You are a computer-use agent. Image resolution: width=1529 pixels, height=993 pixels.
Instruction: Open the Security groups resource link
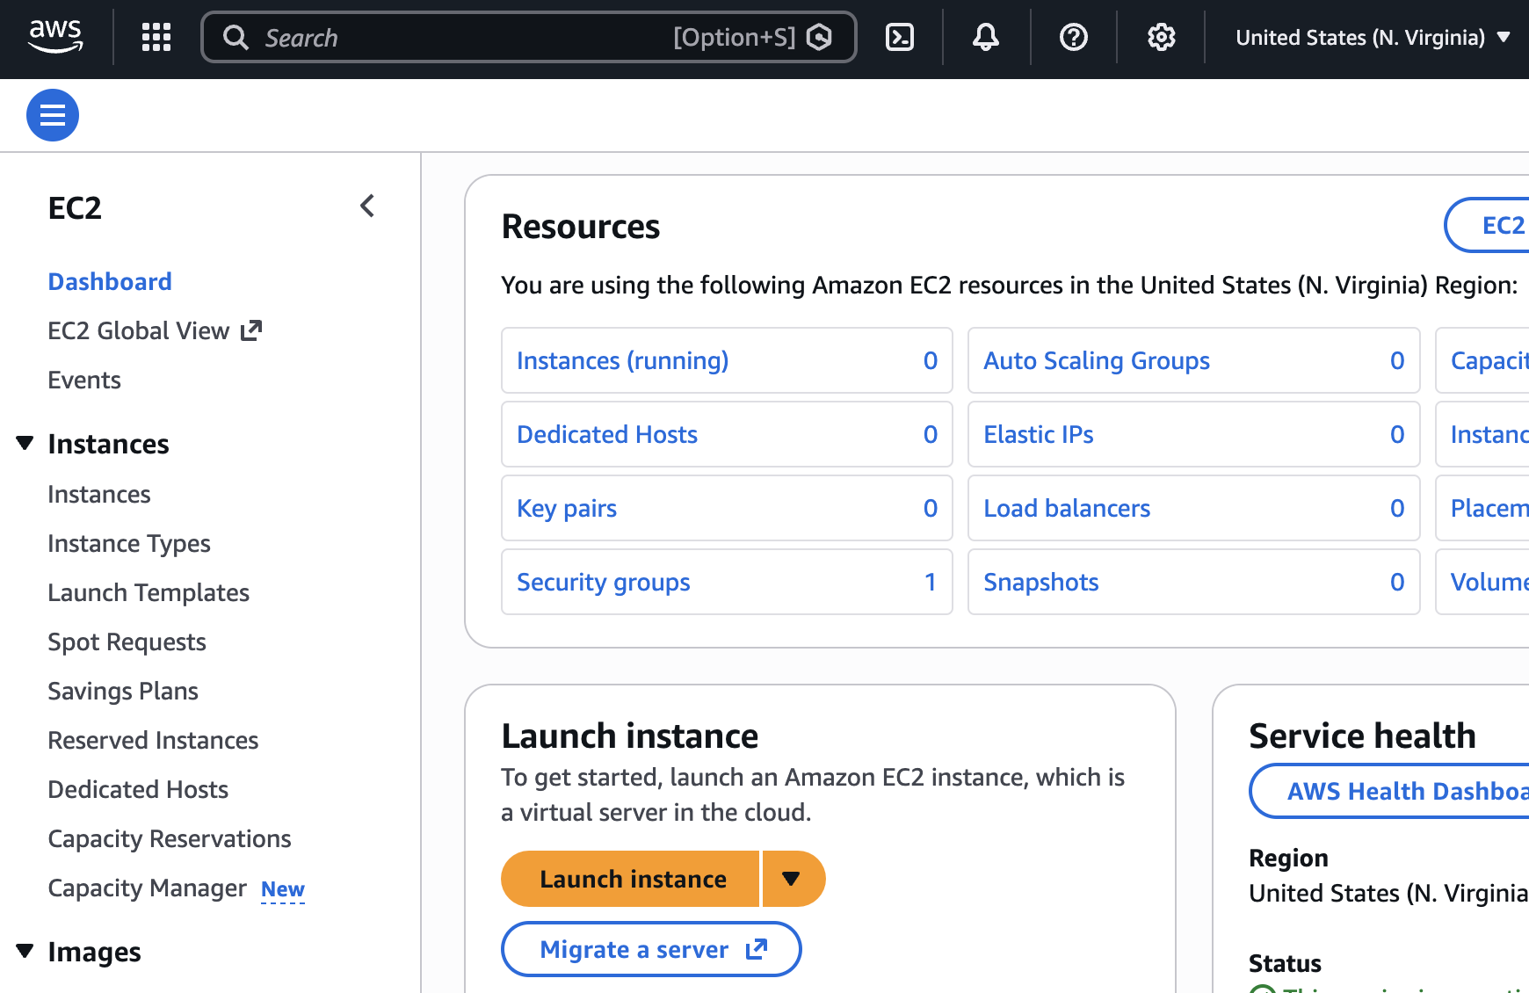pyautogui.click(x=604, y=582)
